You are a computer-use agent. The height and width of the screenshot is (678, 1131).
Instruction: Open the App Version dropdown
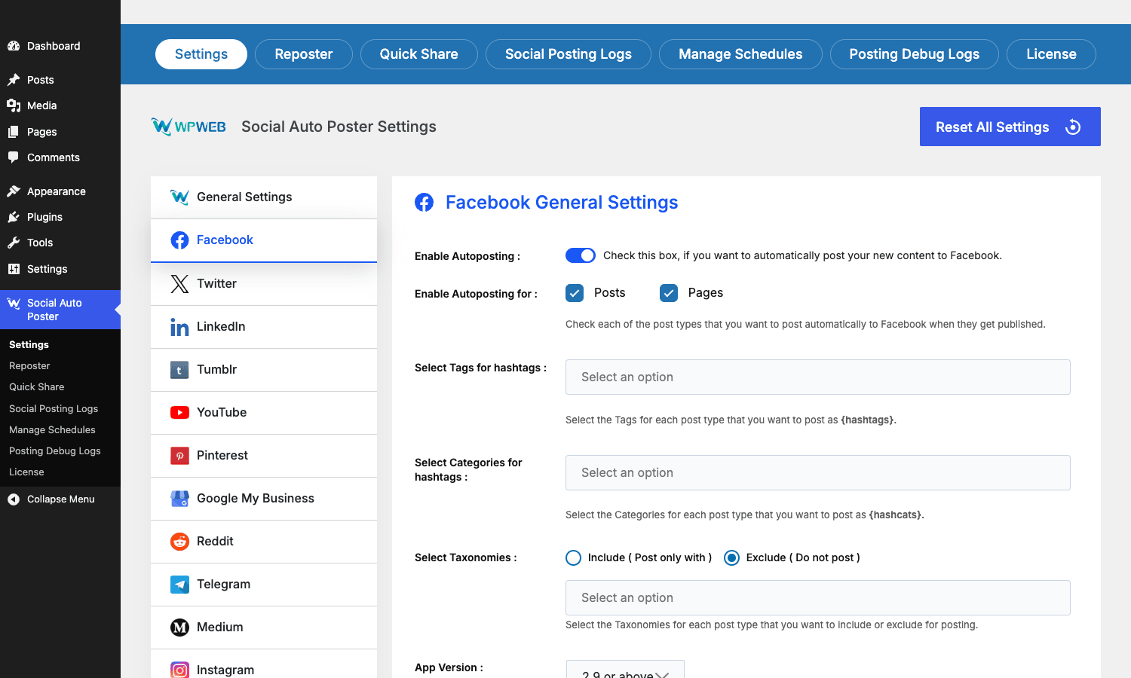pyautogui.click(x=625, y=670)
